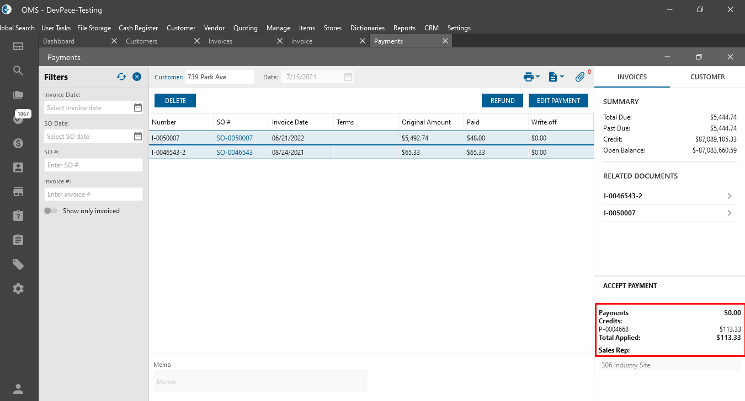Click the price tag sidebar icon
Screen dimensions: 745x401
[18, 264]
